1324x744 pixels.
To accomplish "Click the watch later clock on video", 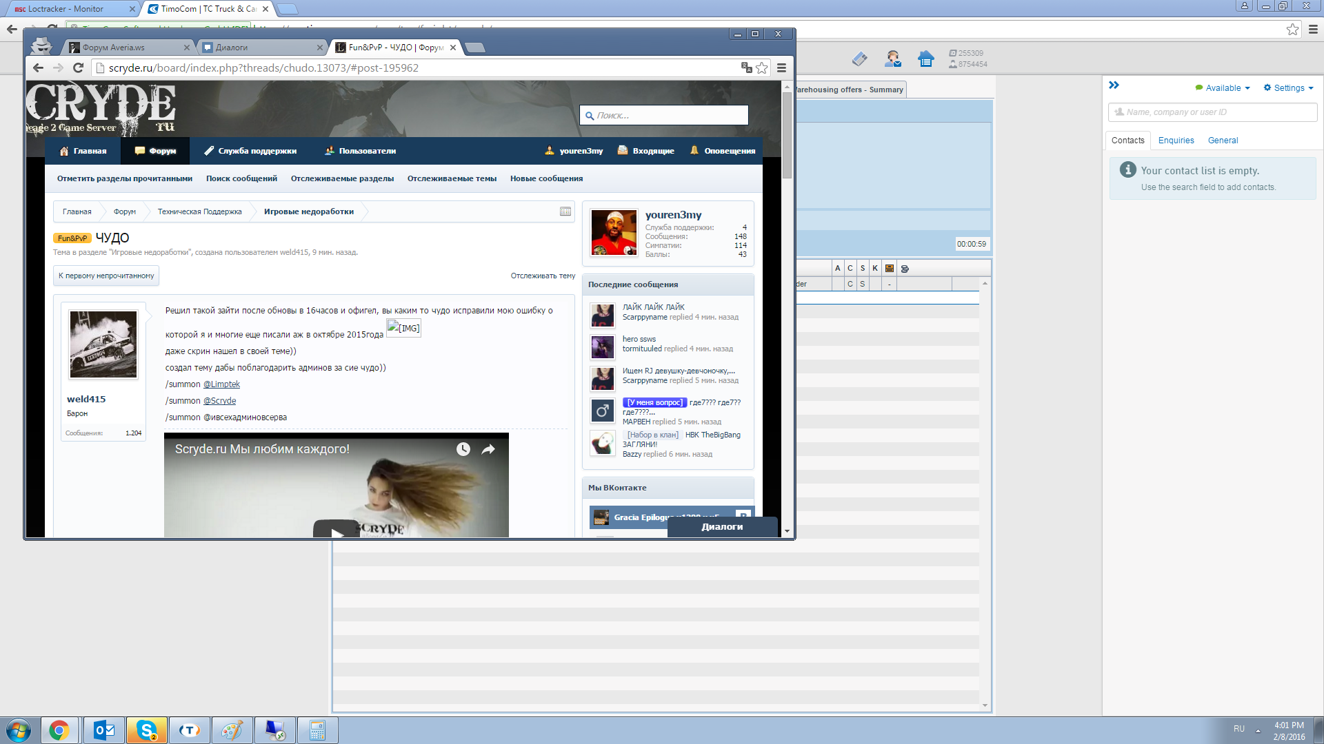I will tap(463, 449).
